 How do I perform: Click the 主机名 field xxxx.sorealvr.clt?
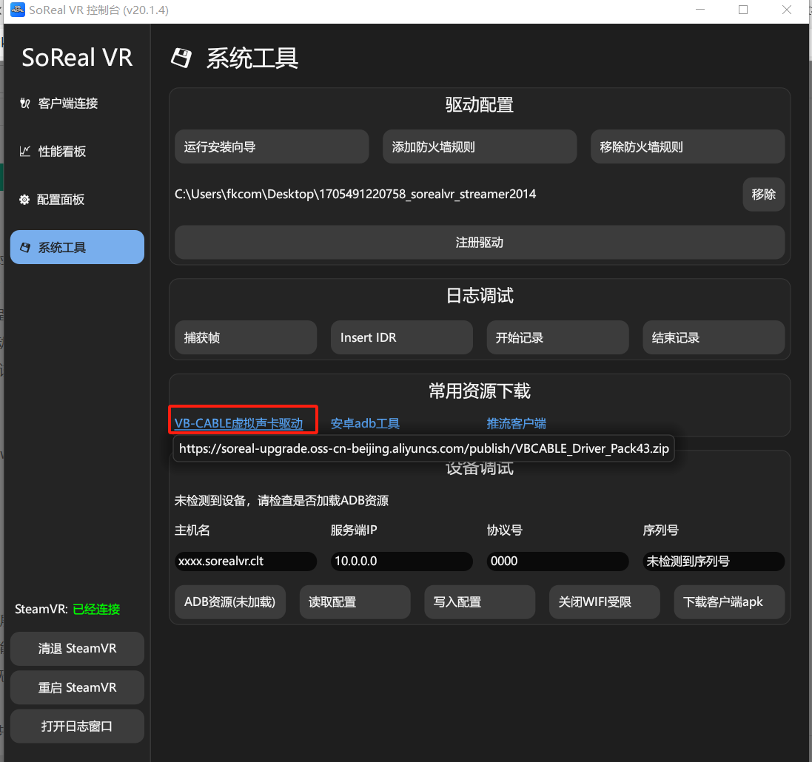coord(246,562)
